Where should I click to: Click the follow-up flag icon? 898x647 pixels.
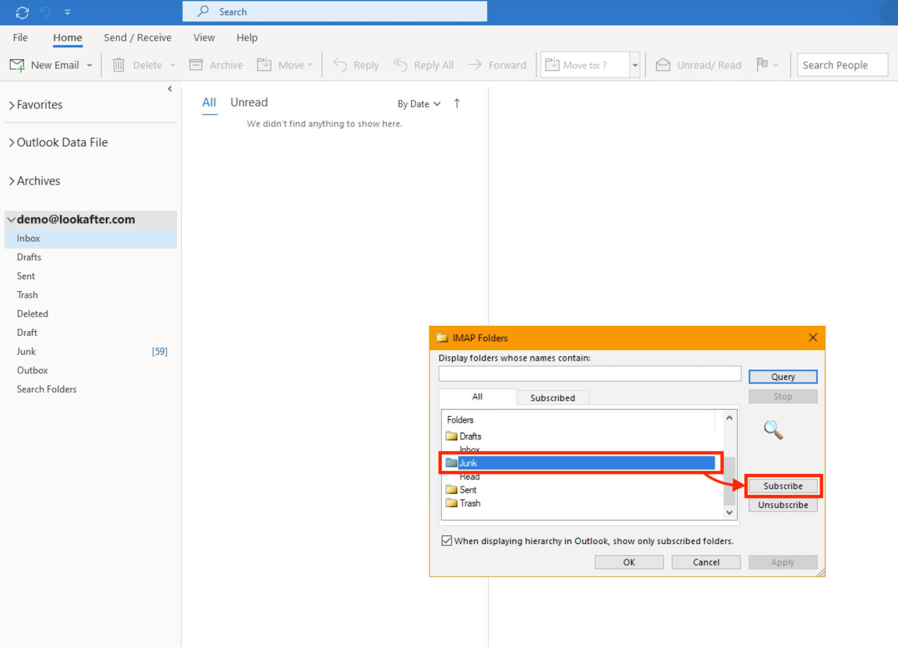point(762,64)
